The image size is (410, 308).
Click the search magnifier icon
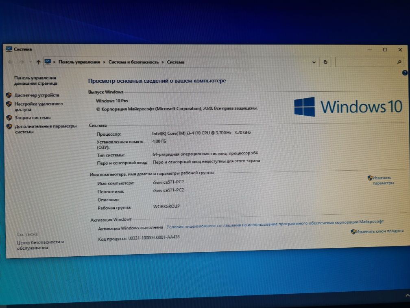(399, 62)
